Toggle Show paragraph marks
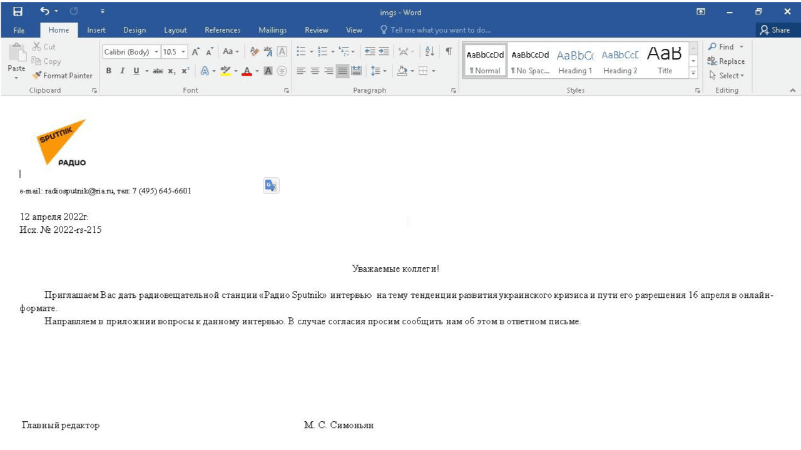The width and height of the screenshot is (801, 450). tap(449, 52)
